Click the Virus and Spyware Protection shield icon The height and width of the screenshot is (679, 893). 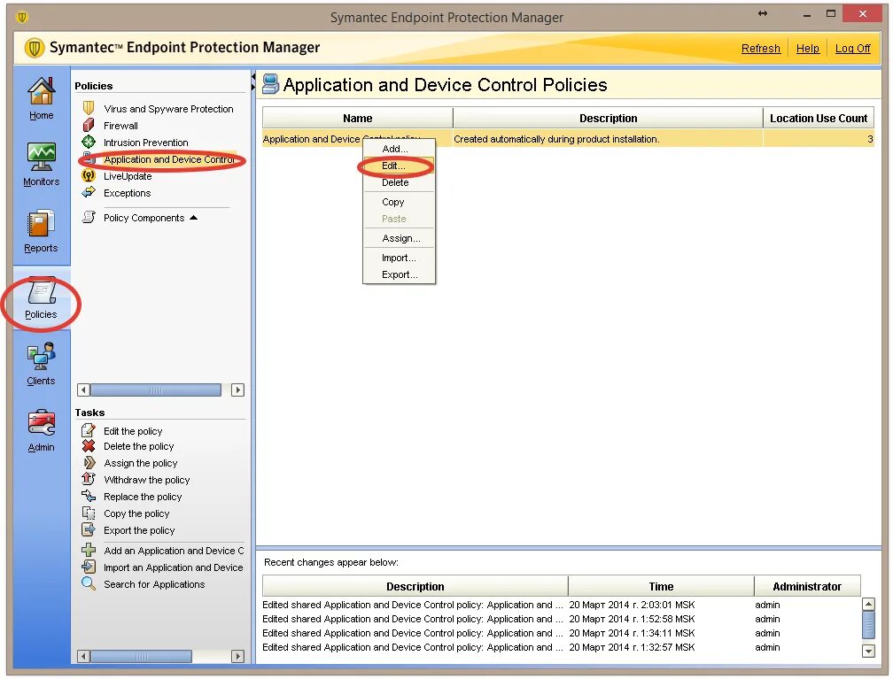(x=89, y=108)
